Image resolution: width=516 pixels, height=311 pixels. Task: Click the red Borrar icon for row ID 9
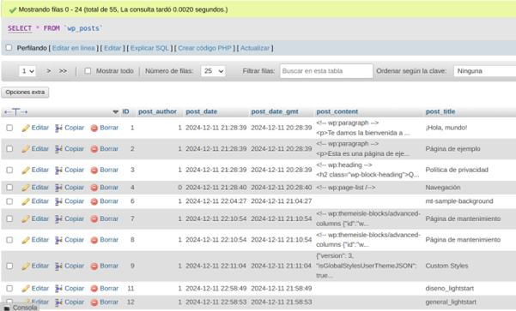(x=94, y=266)
